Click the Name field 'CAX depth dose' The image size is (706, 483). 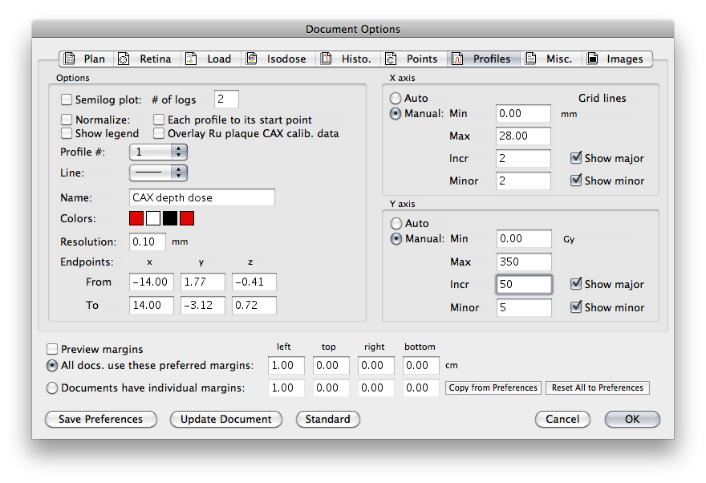tap(201, 197)
